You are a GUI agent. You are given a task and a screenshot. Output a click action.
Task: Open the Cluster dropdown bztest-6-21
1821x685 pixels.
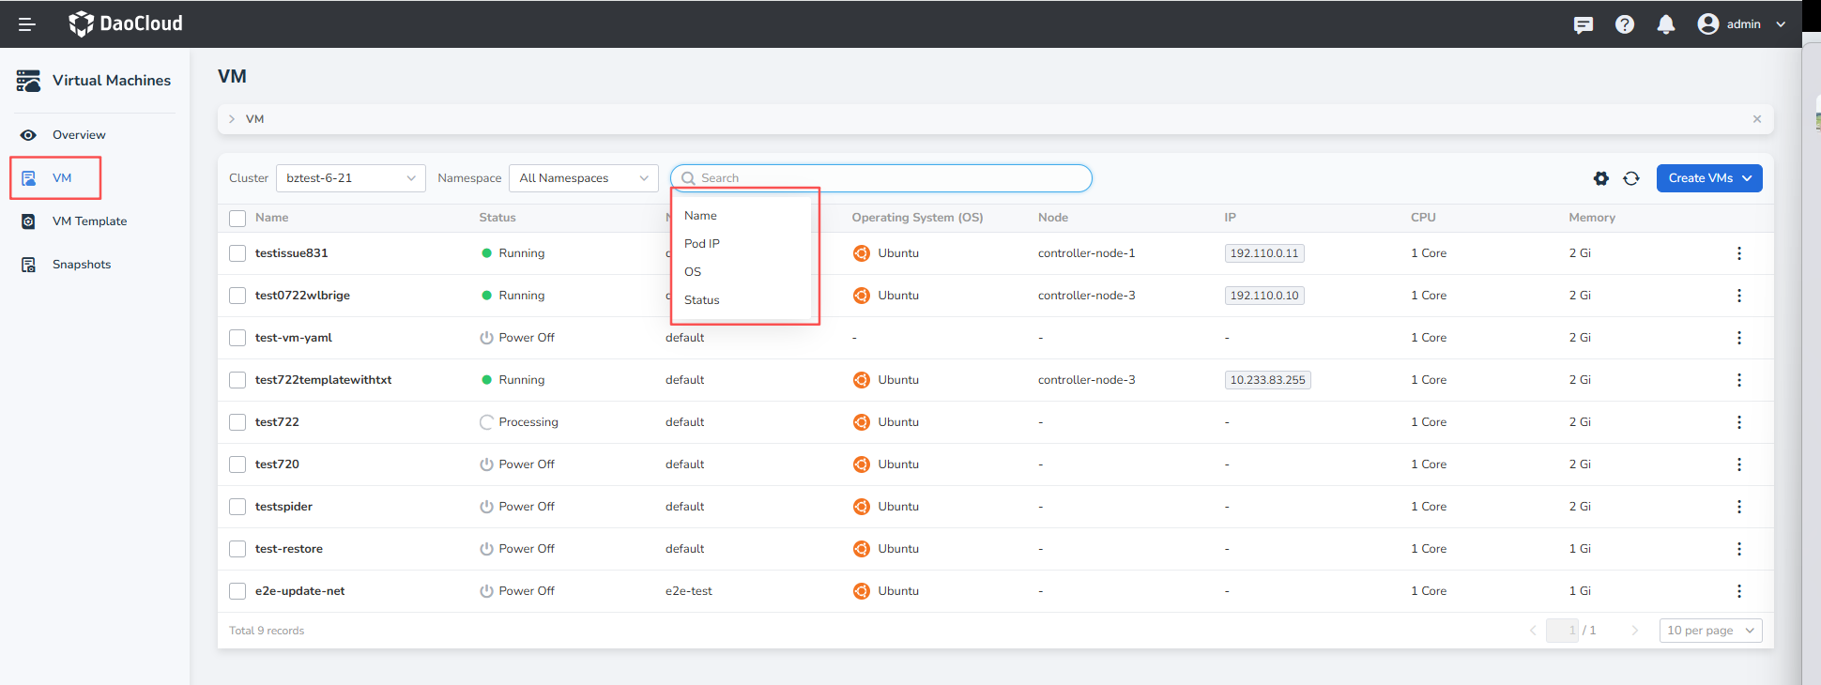[x=350, y=178]
